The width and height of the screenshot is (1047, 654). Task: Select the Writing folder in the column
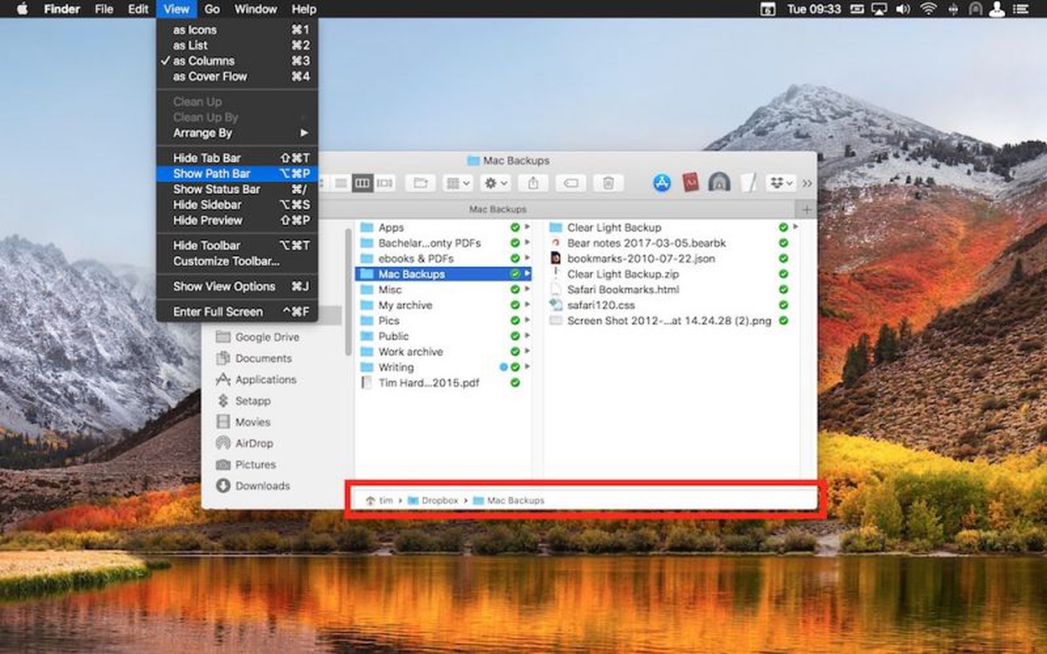tap(396, 368)
